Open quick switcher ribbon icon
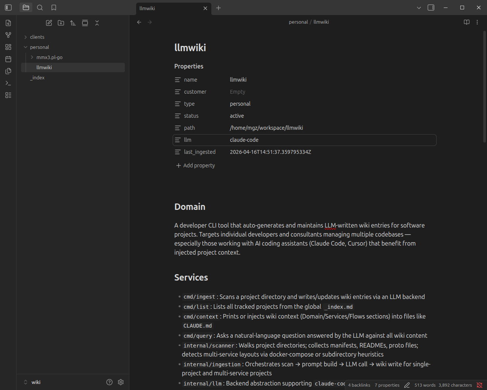The image size is (487, 390). (8, 23)
